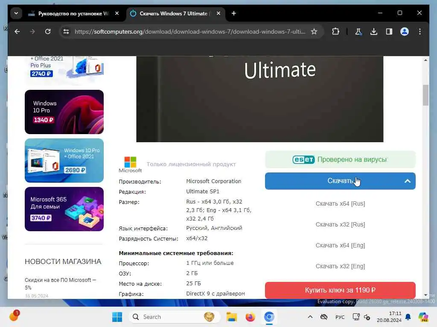
Task: Open the Windows Start menu
Action: click(117, 317)
